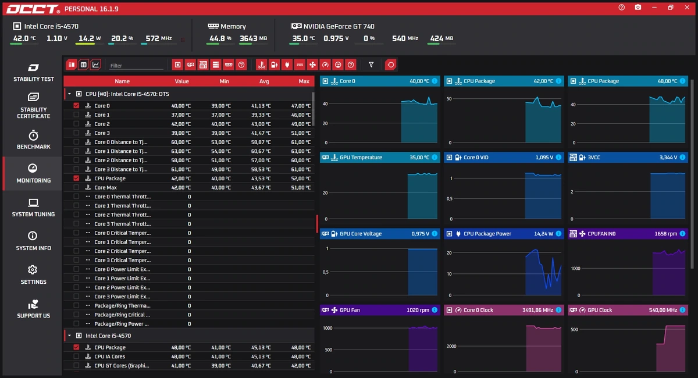The image size is (698, 378).
Task: Open the Stability Test section
Action: click(33, 72)
